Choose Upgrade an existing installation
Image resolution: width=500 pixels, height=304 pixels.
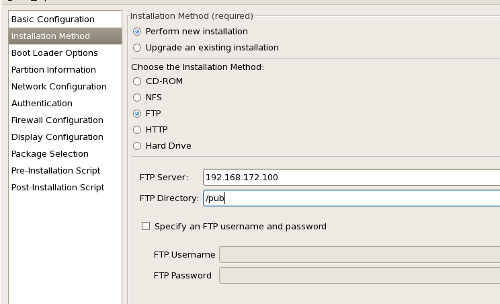(138, 48)
